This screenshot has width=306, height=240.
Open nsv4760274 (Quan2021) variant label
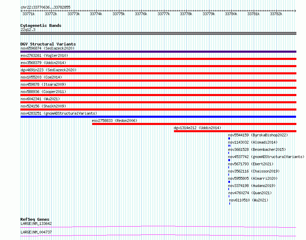[x=250, y=193]
